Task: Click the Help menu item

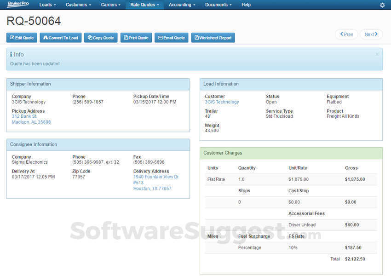Action: point(246,5)
